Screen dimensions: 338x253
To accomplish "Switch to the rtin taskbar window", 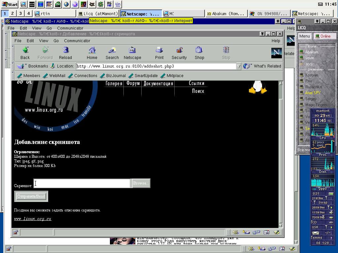I will point(55,14).
